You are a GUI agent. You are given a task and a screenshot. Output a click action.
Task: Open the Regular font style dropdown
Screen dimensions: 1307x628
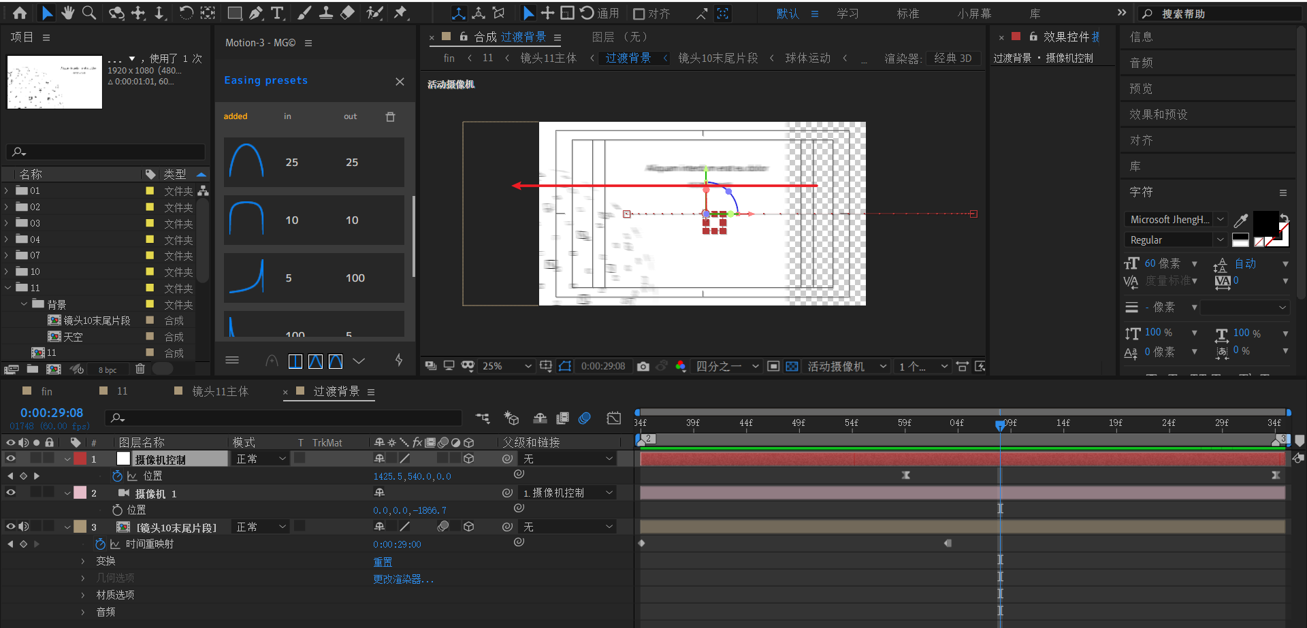1176,239
